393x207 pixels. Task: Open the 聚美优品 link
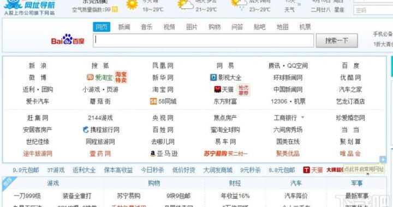288,154
